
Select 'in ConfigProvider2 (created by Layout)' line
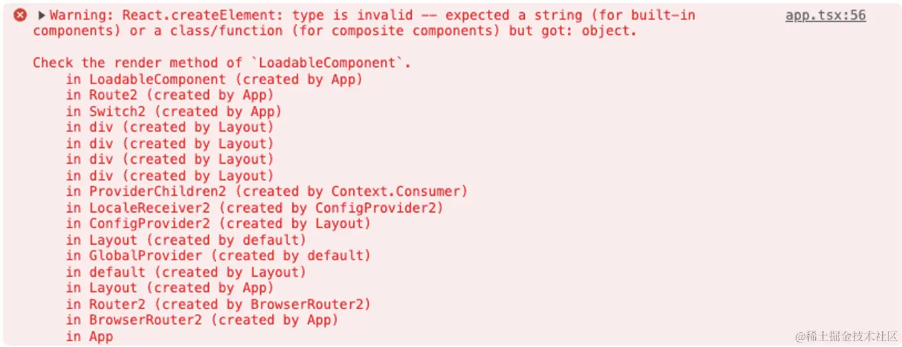218,224
